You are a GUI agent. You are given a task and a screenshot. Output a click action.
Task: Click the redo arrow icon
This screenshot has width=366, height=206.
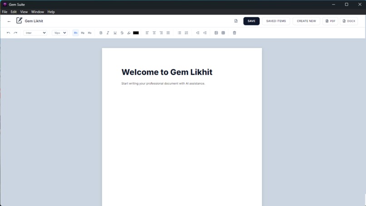15,33
